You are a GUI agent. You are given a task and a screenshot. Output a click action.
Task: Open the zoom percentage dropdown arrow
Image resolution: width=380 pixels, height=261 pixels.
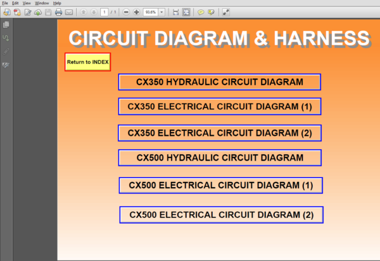(x=161, y=12)
